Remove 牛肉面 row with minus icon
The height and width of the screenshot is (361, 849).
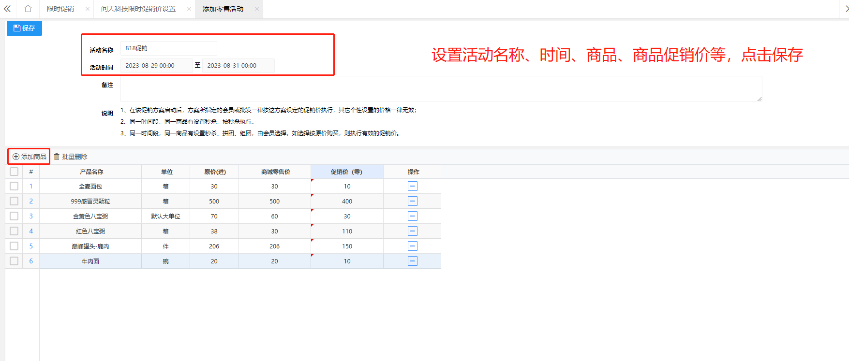point(412,261)
